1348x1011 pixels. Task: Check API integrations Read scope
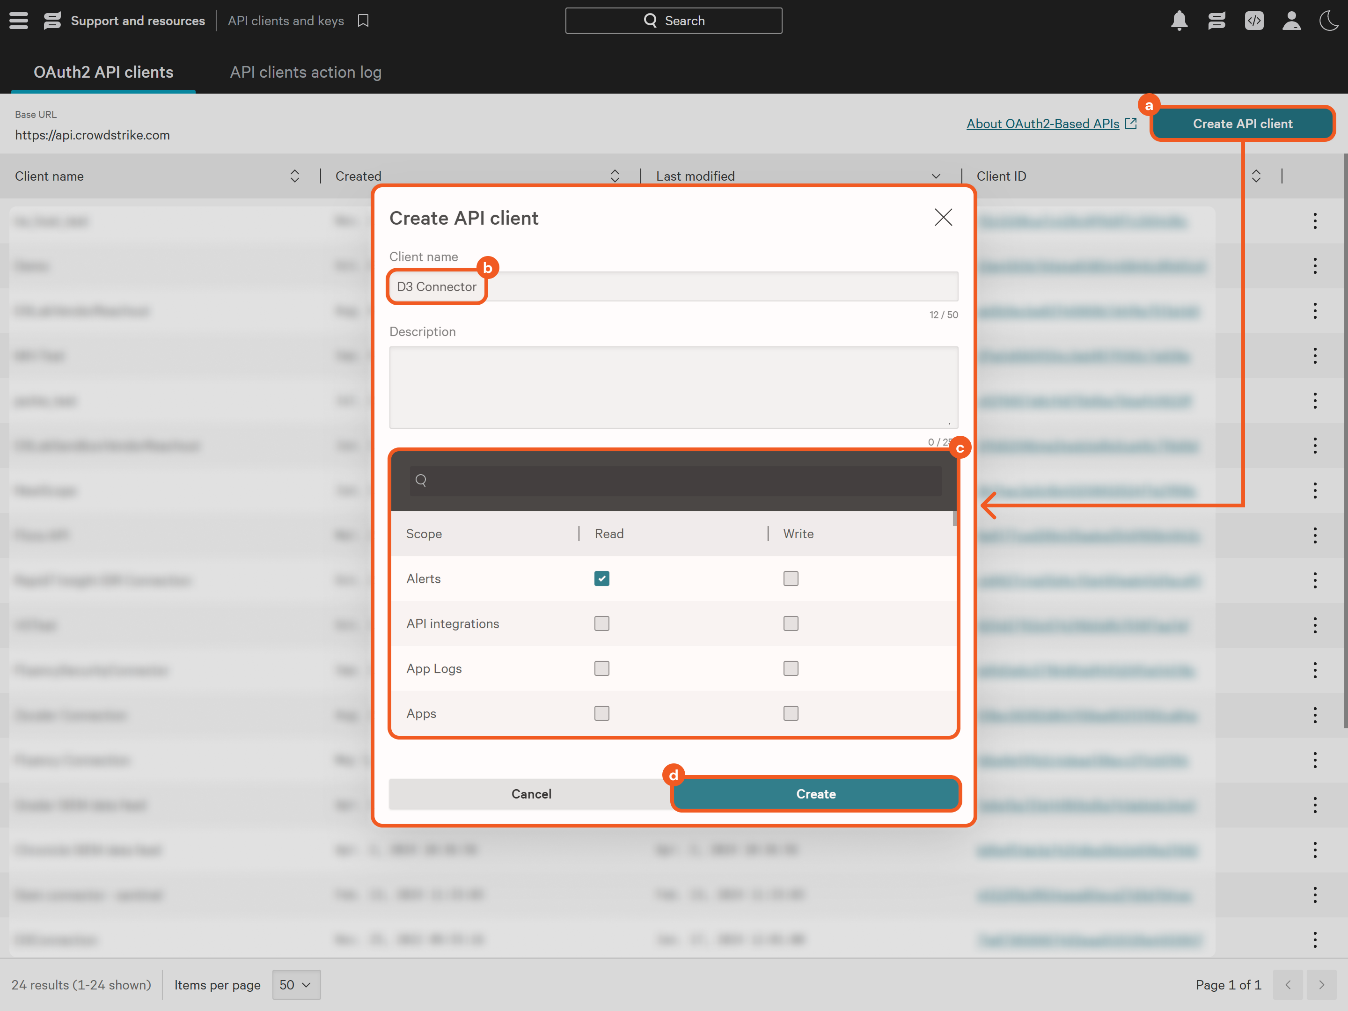coord(601,623)
